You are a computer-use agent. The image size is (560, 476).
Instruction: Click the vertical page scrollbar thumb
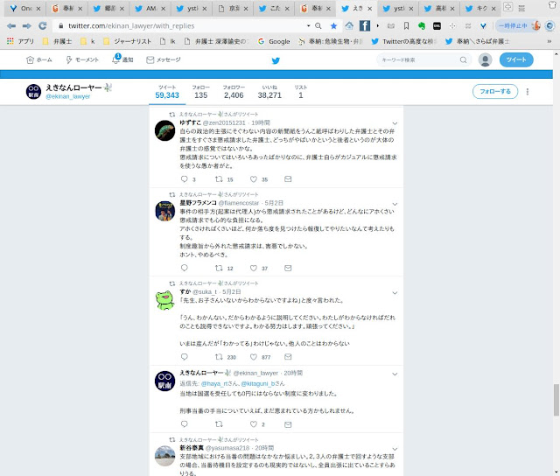tap(556, 400)
